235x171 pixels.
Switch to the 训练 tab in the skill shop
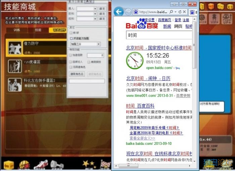pyautogui.click(x=17, y=30)
